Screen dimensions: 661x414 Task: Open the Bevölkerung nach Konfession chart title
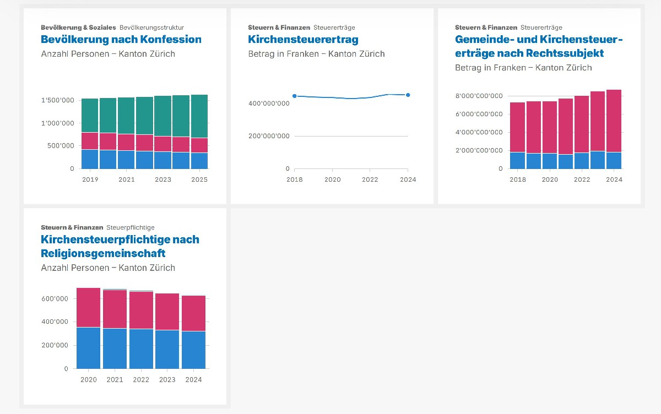coord(121,40)
